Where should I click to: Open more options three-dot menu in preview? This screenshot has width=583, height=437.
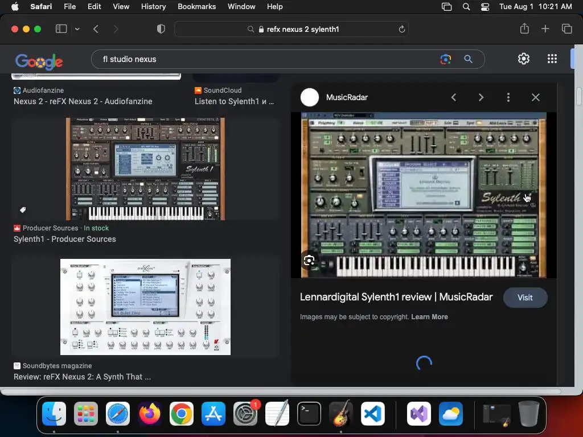[508, 97]
